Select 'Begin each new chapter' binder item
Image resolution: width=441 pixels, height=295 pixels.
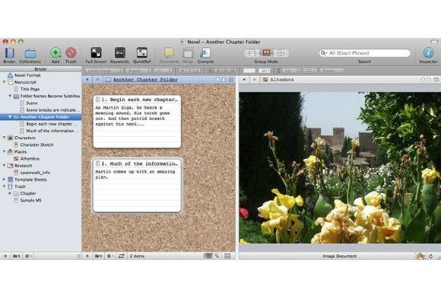pyautogui.click(x=49, y=124)
